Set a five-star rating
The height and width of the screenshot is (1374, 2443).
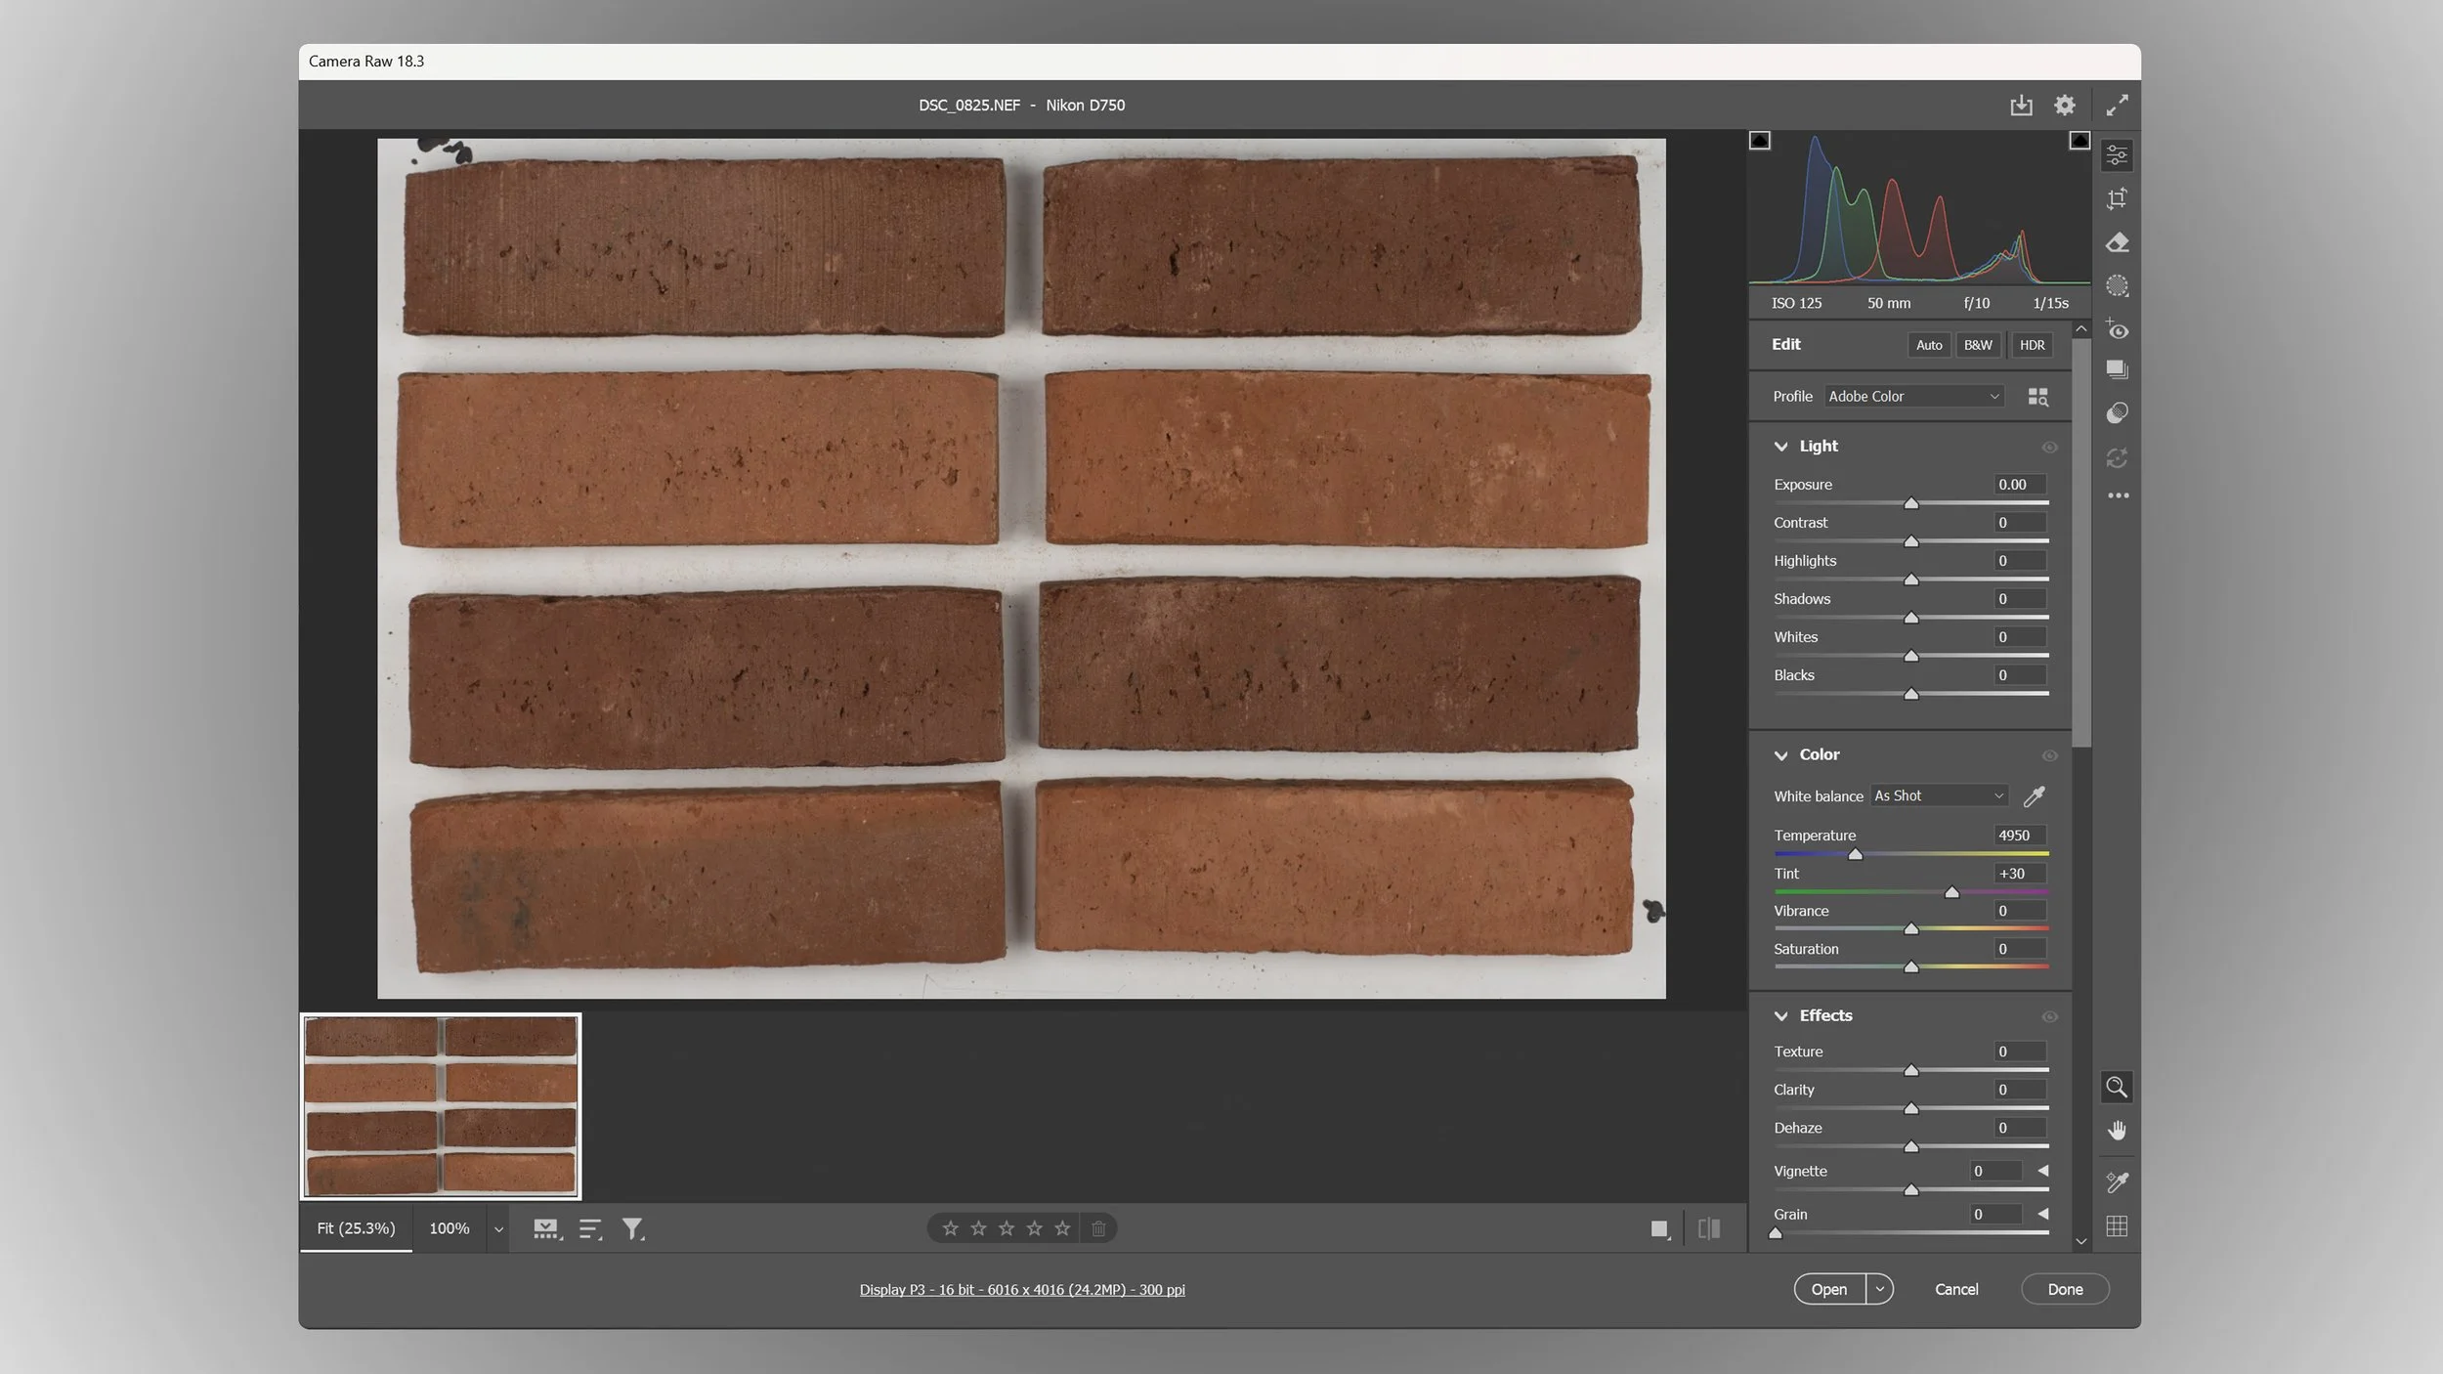(1062, 1228)
